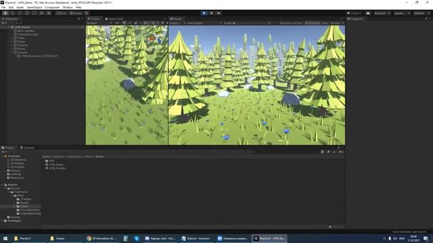Toggle Maximize On Play
Image resolution: width=433 pixels, height=243 pixels.
pyautogui.click(x=291, y=23)
